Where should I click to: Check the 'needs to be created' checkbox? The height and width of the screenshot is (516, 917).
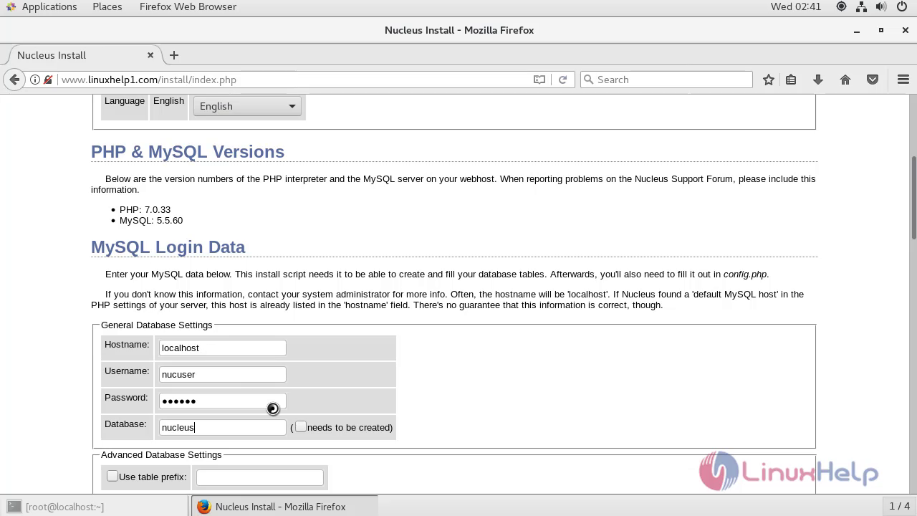(x=301, y=426)
